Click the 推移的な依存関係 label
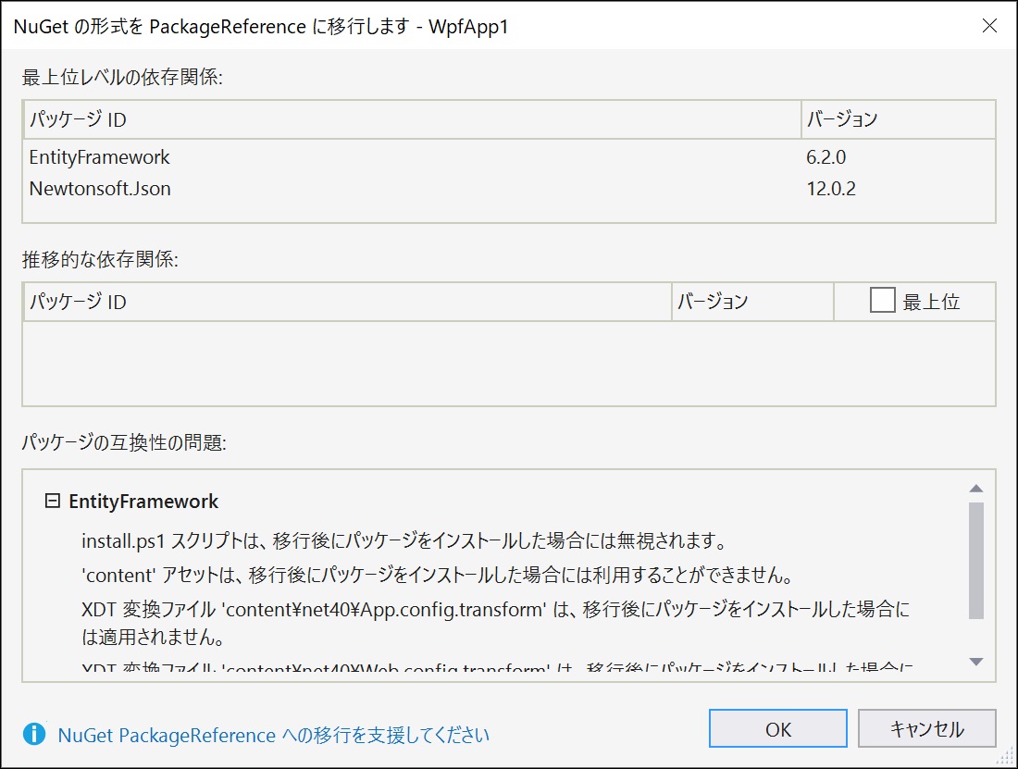This screenshot has width=1018, height=769. click(x=100, y=260)
